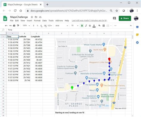
Task: Open Calendar in the side panel
Action: click(x=137, y=27)
